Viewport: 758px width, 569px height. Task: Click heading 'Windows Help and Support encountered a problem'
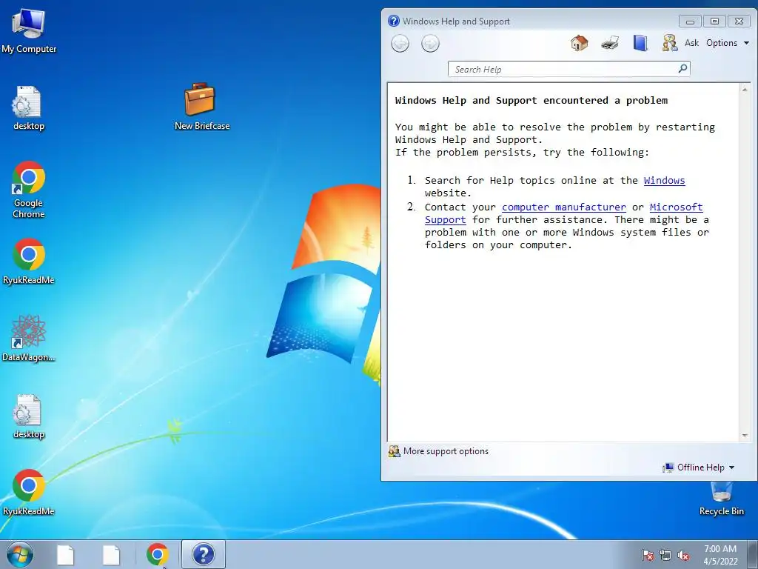coord(531,101)
